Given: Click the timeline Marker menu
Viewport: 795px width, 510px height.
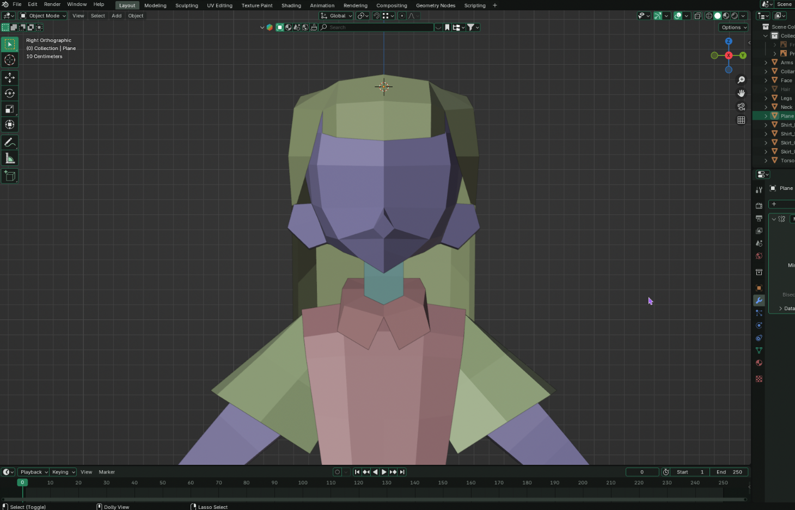Looking at the screenshot, I should (107, 472).
